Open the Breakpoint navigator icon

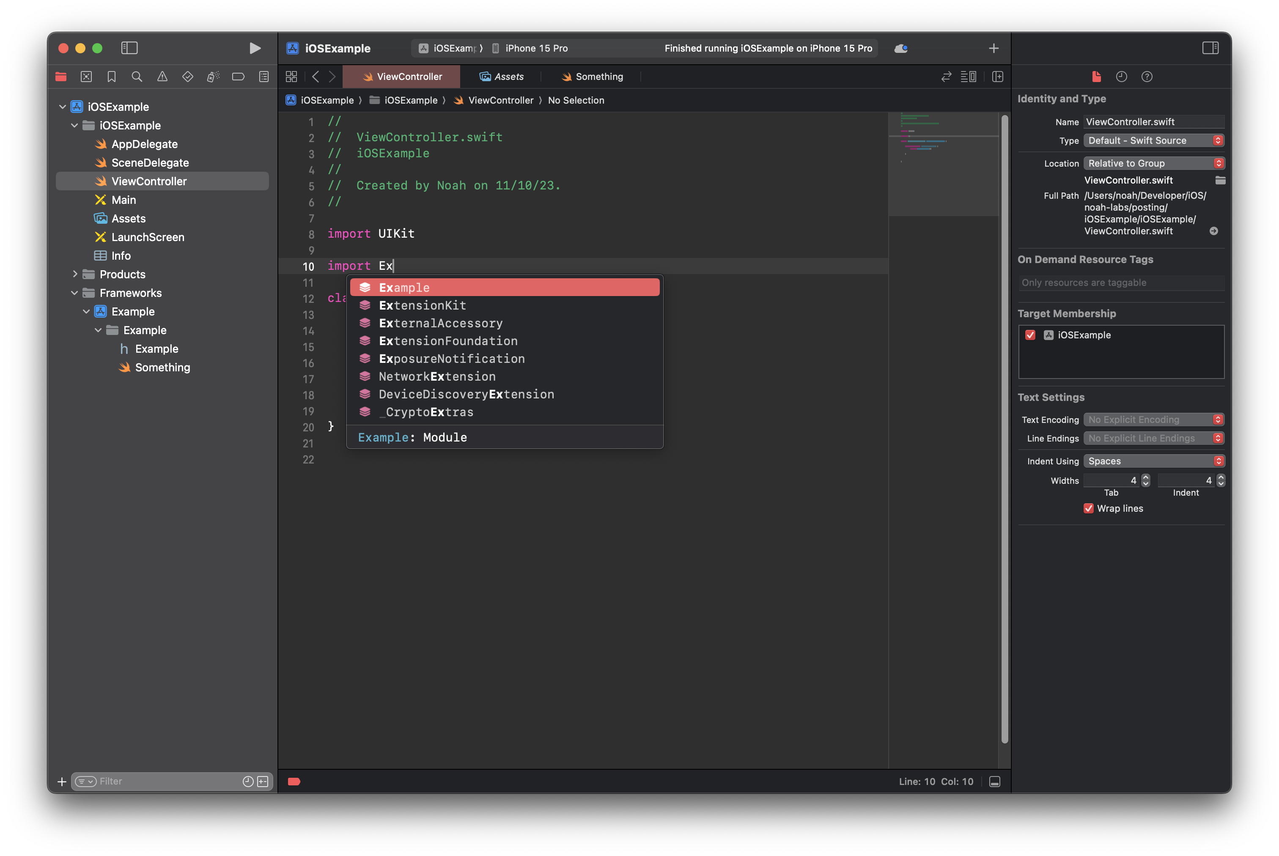click(x=239, y=77)
